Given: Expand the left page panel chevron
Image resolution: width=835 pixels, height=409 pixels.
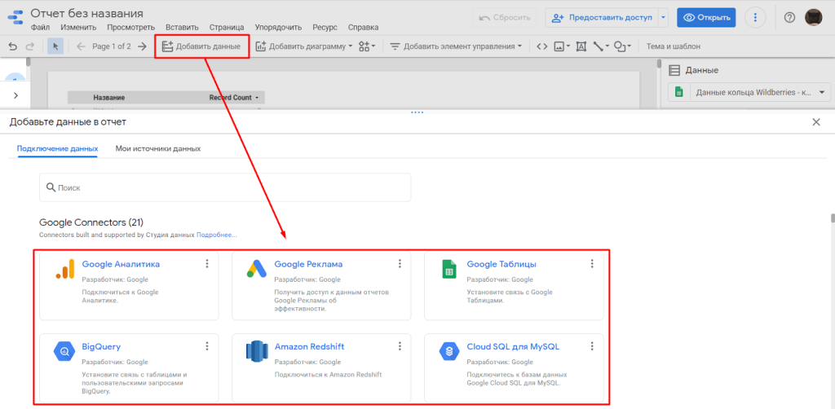Looking at the screenshot, I should pos(15,96).
